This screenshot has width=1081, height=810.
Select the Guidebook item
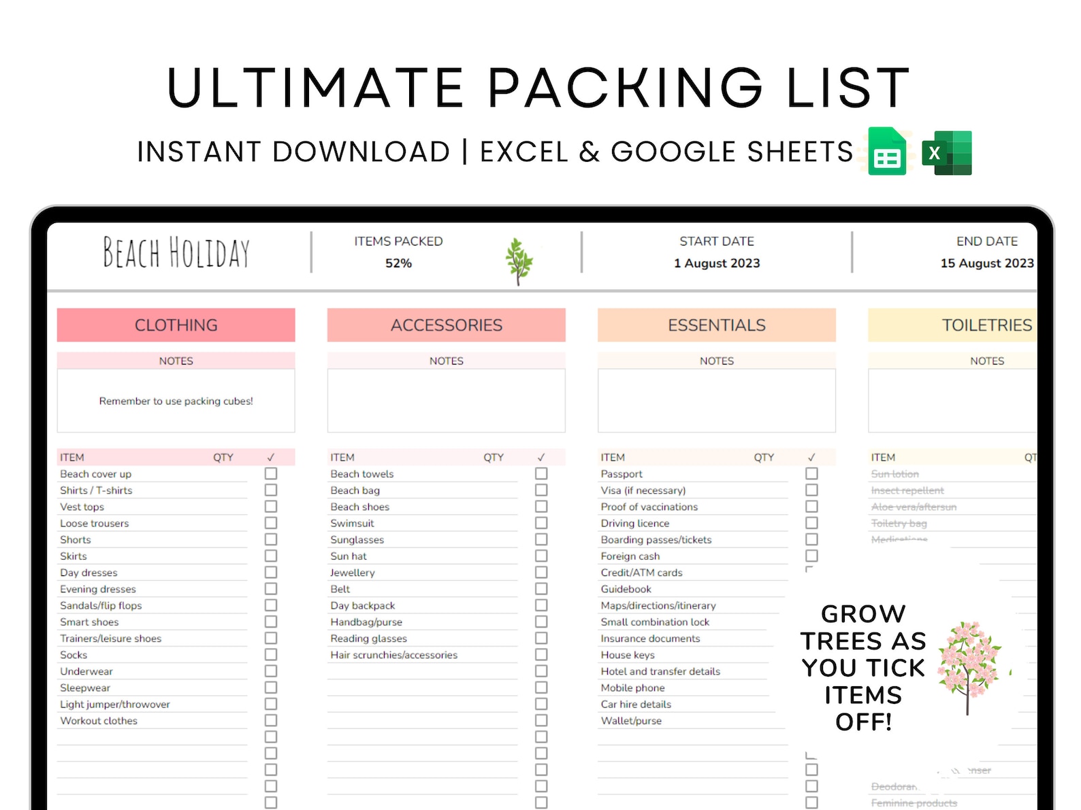click(626, 589)
